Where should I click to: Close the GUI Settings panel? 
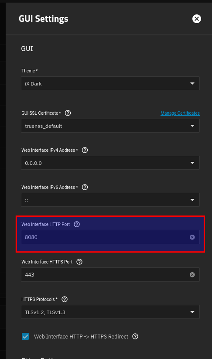coord(196,19)
